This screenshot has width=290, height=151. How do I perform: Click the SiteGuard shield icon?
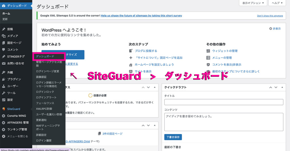point(3,109)
